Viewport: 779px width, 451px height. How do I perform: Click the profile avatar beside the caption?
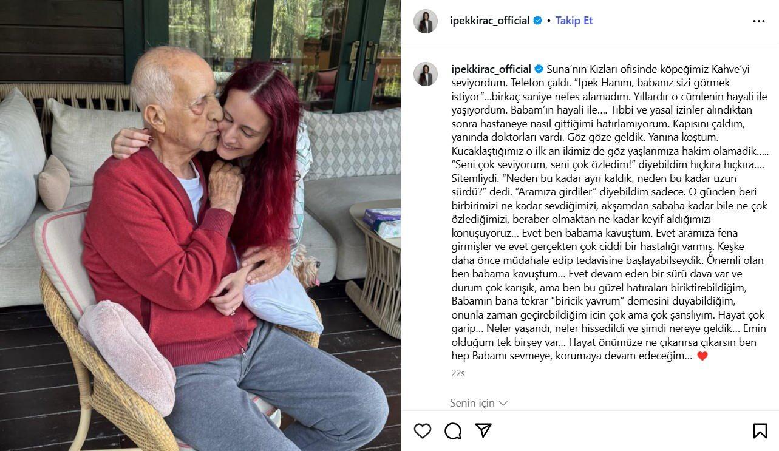pyautogui.click(x=426, y=74)
